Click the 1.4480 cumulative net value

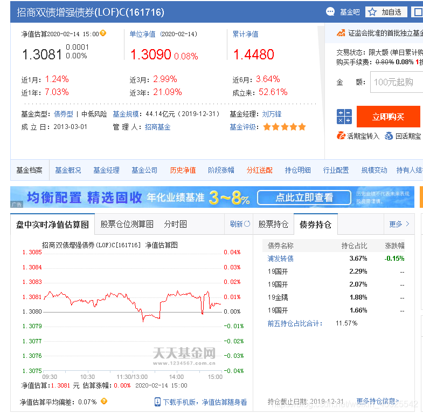pyautogui.click(x=254, y=55)
